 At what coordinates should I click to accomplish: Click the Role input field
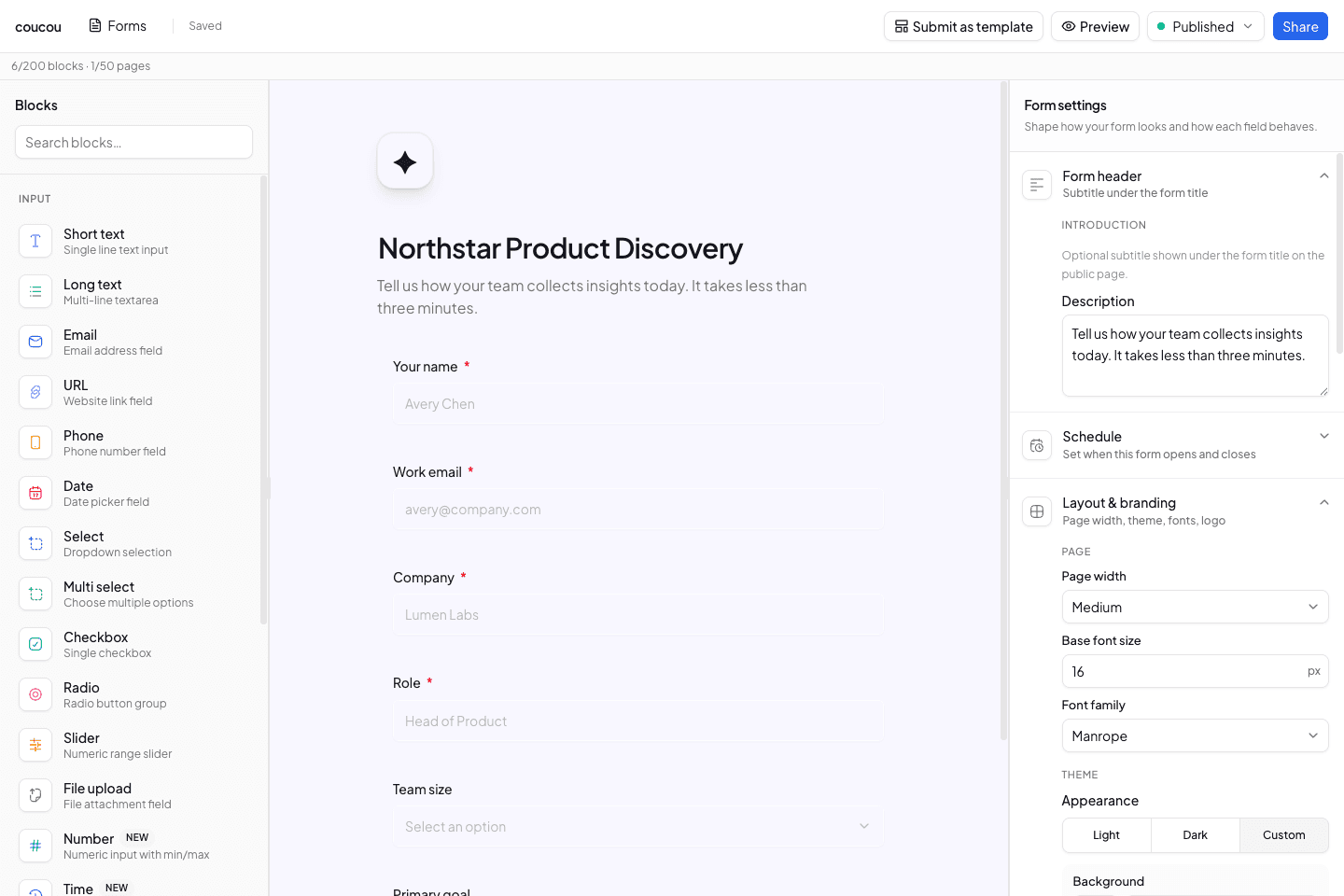pyautogui.click(x=637, y=721)
